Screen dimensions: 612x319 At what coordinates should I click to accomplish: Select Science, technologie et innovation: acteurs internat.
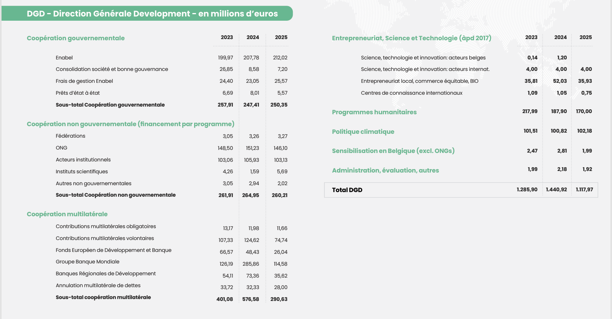click(425, 69)
